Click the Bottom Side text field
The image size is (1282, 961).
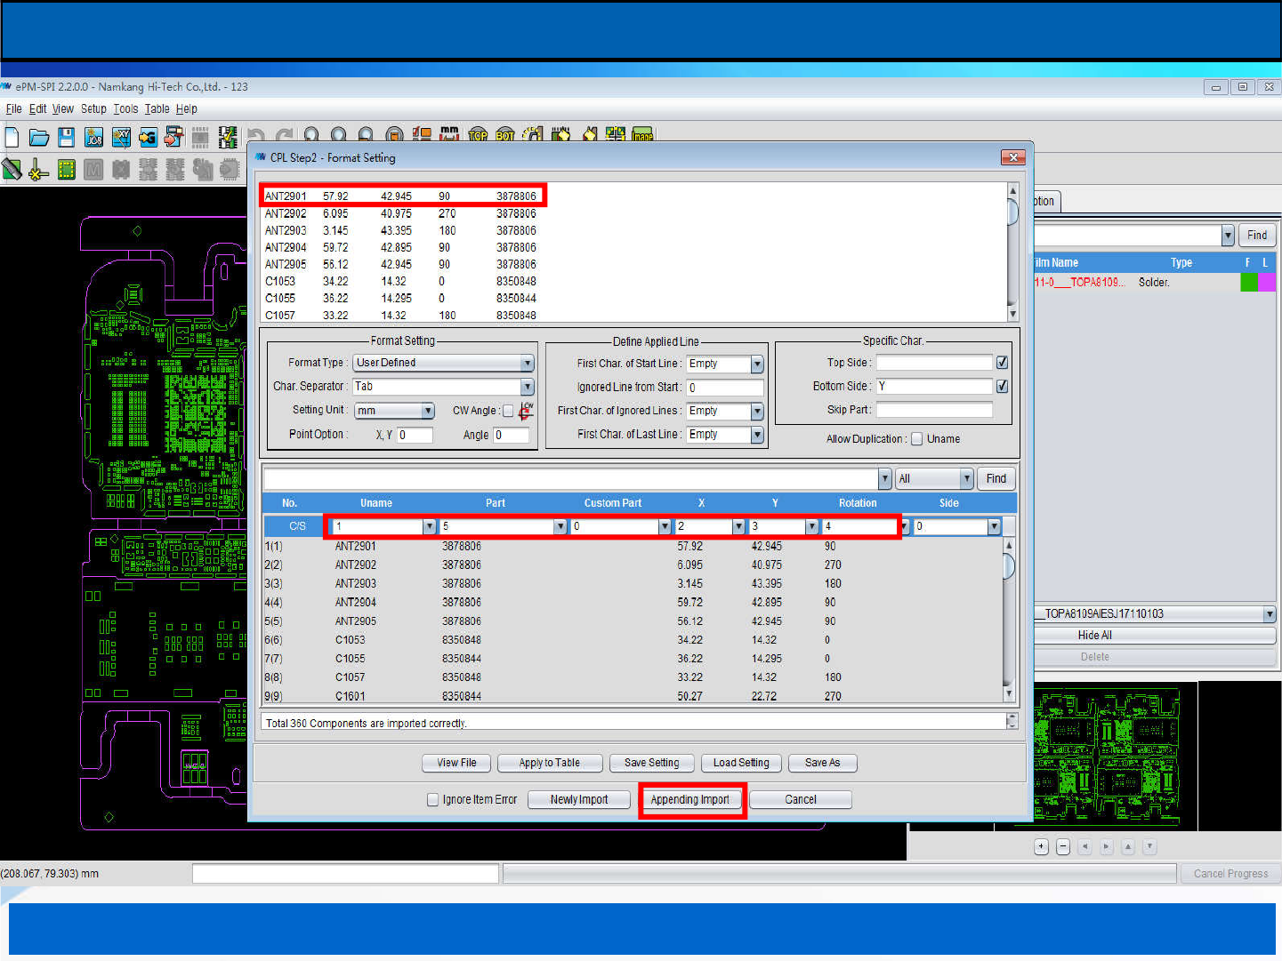[x=933, y=387]
